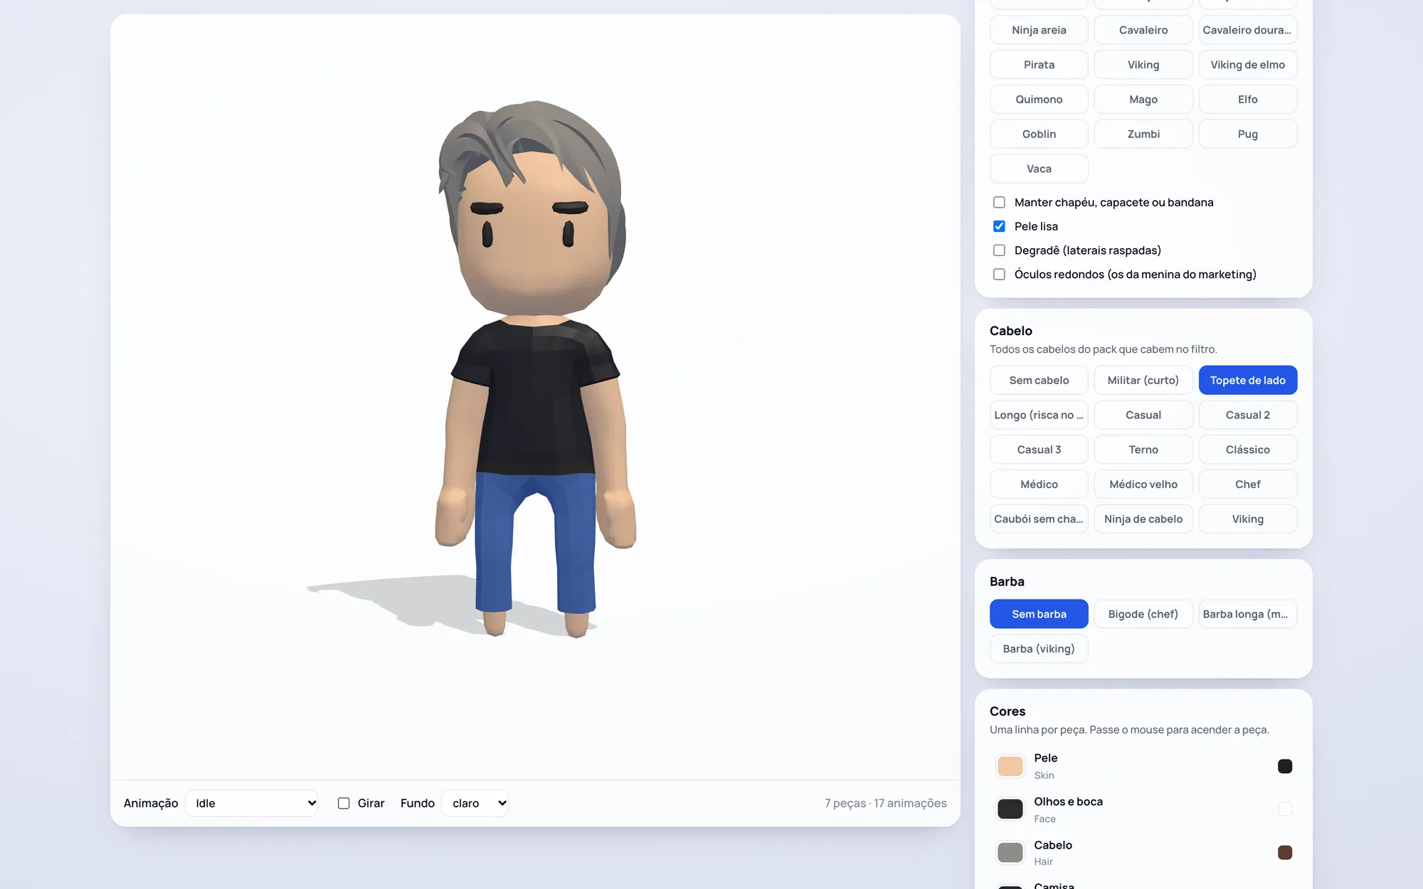
Task: Select the Casual 2 hairstyle
Action: (x=1248, y=415)
